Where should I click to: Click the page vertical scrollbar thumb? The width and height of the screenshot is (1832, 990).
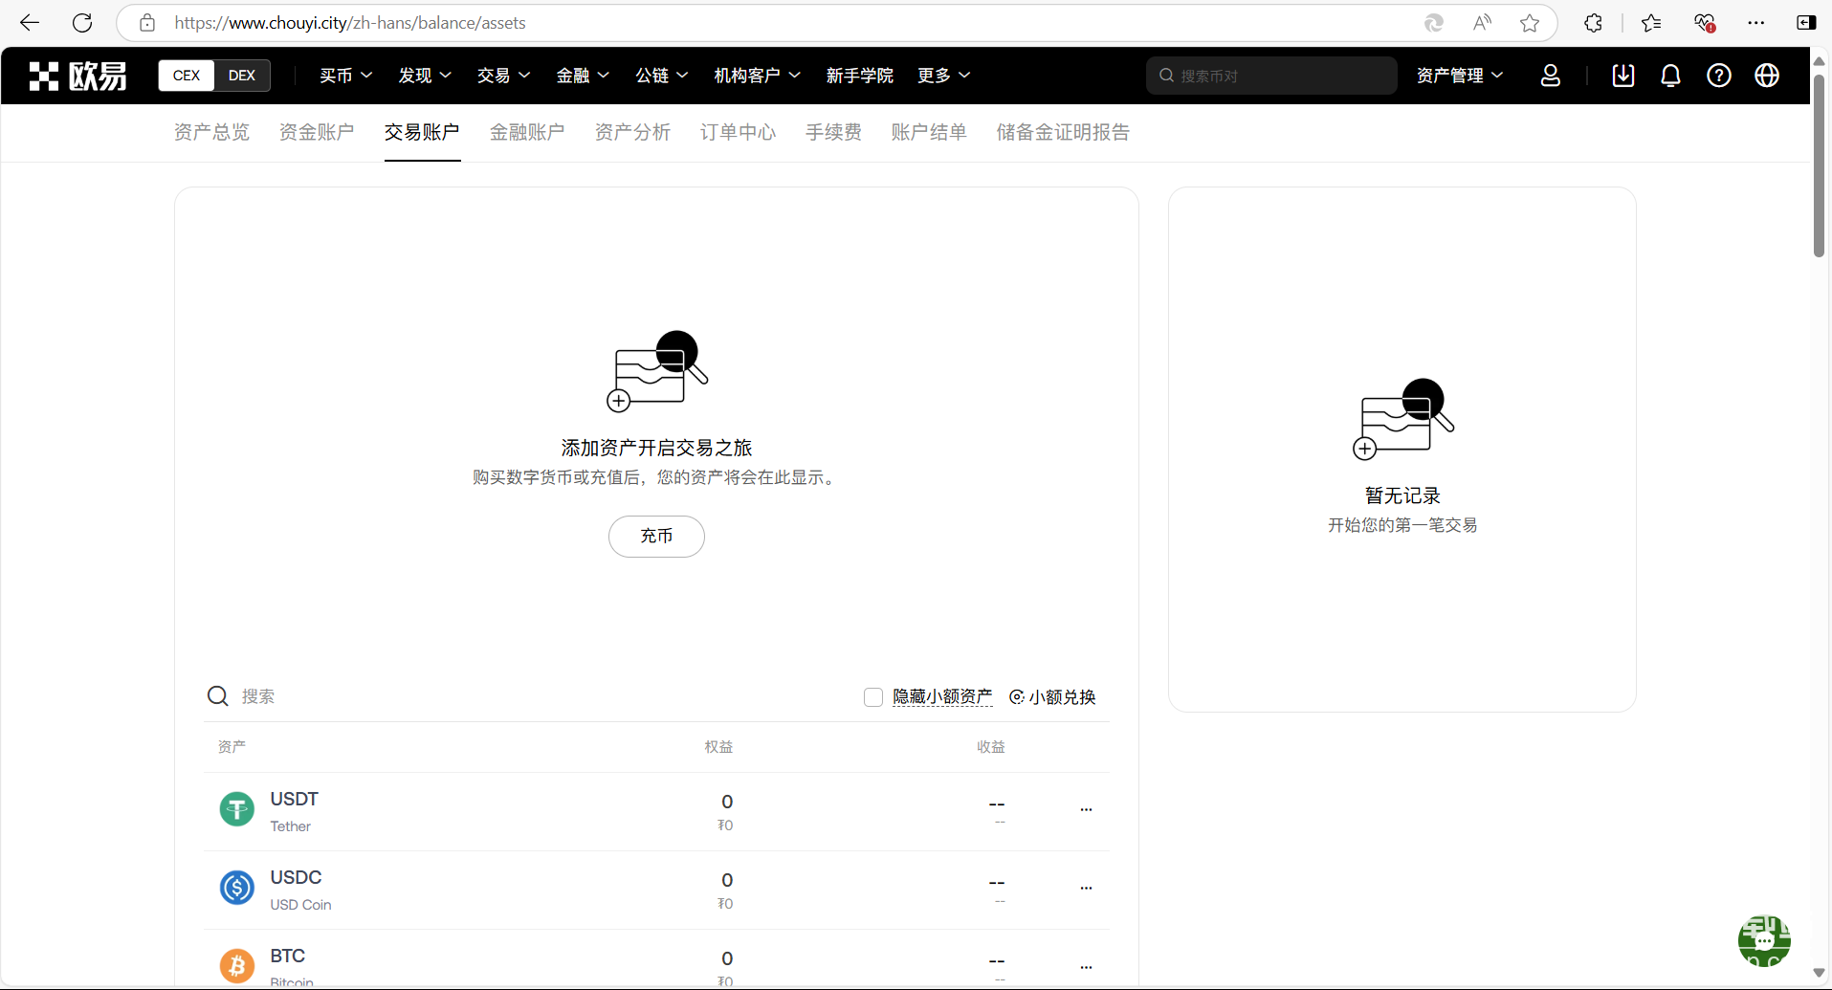tap(1819, 163)
